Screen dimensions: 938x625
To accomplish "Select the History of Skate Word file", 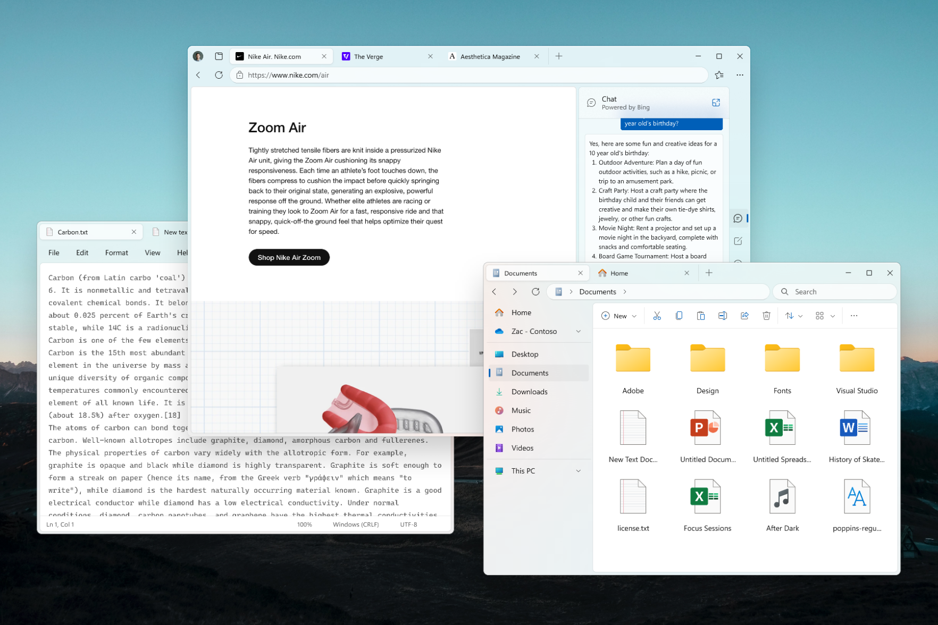I will tap(857, 437).
